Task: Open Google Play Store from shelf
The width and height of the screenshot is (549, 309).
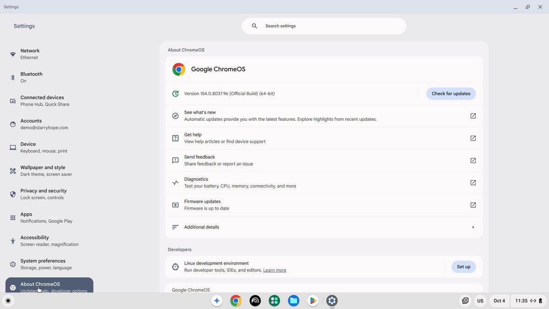Action: [313, 301]
